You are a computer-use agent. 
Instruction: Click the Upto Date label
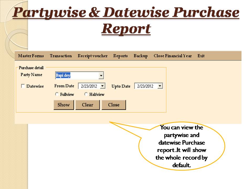click(x=121, y=86)
